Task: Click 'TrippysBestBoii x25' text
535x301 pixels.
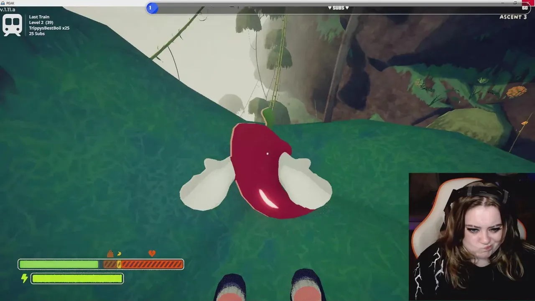Action: 49,28
